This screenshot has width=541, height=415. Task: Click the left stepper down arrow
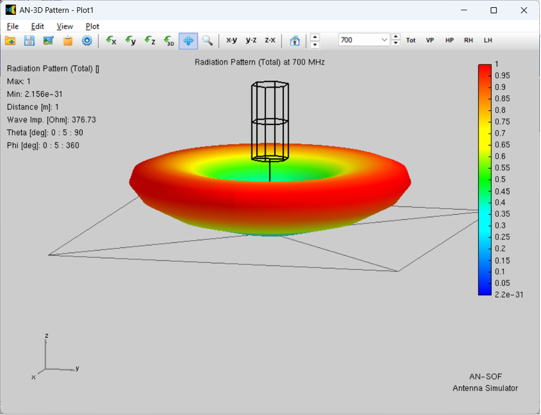pos(315,44)
